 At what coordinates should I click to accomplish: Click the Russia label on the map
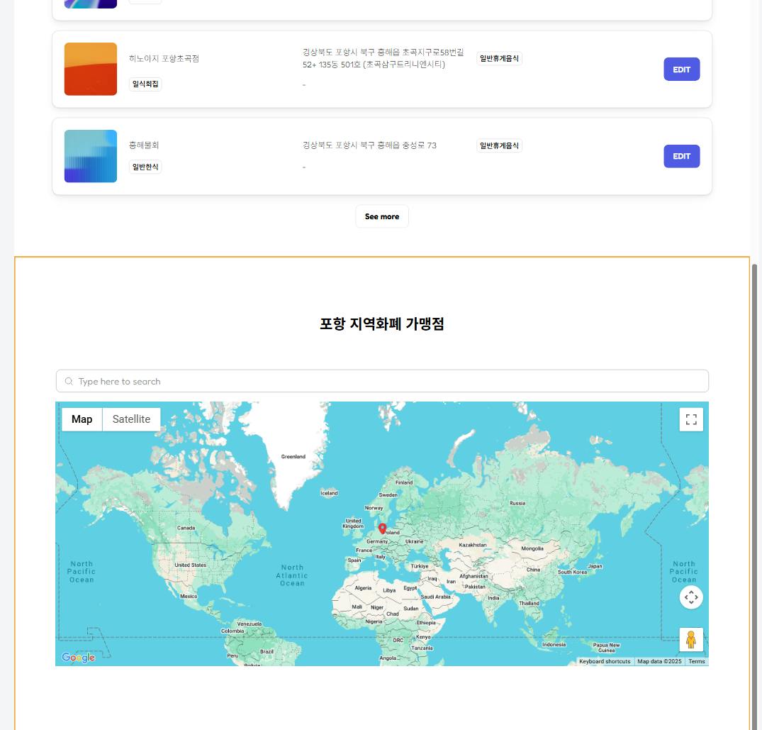tap(517, 504)
